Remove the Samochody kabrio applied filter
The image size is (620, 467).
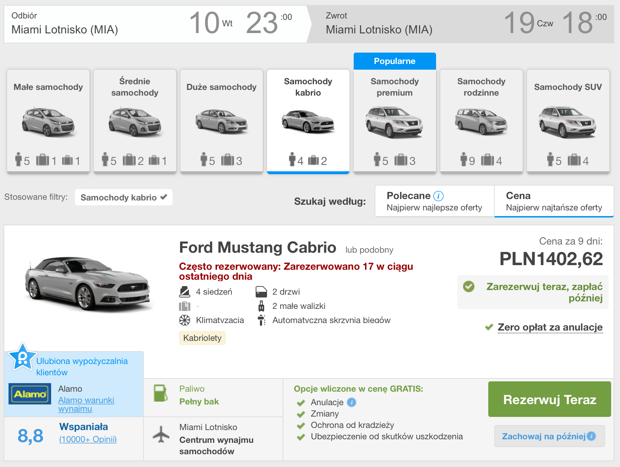pyautogui.click(x=124, y=197)
